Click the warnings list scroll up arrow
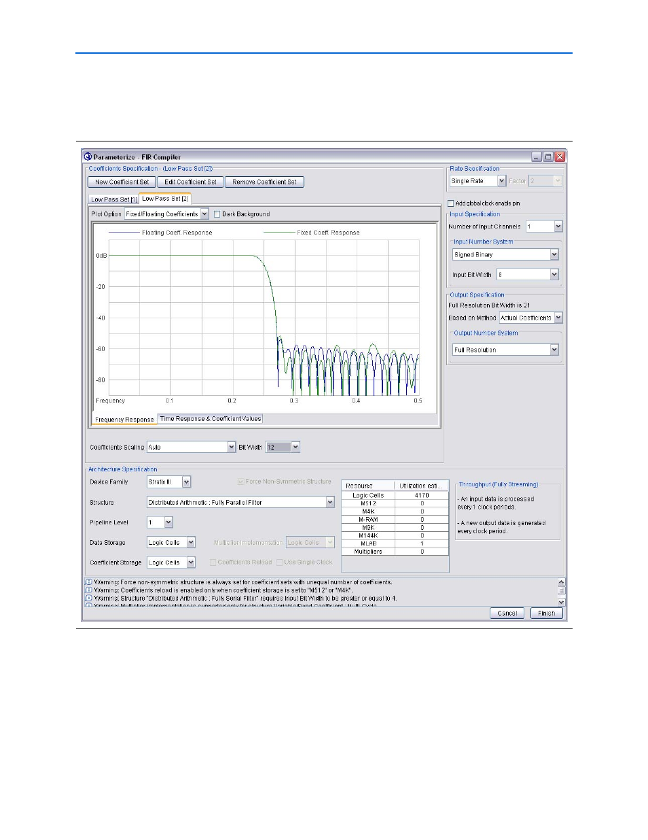Viewport: 648px width, 840px height. (561, 582)
